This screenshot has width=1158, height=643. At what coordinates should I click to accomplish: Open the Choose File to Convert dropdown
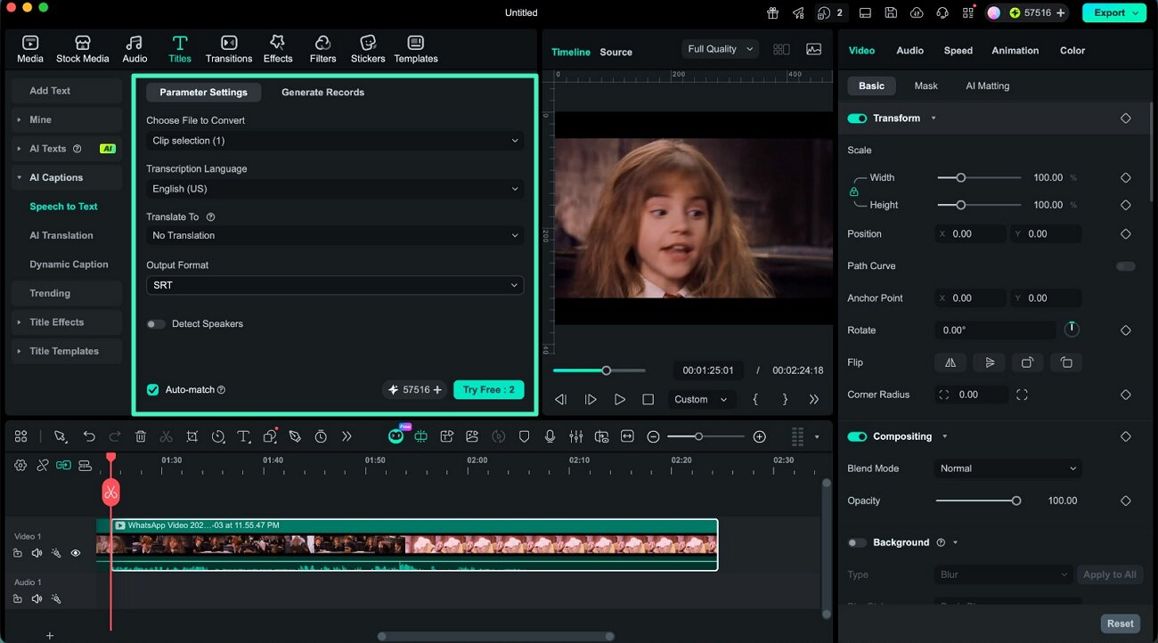(335, 141)
